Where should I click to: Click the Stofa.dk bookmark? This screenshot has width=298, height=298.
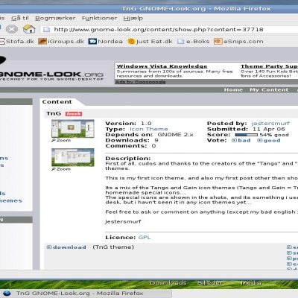point(17,41)
